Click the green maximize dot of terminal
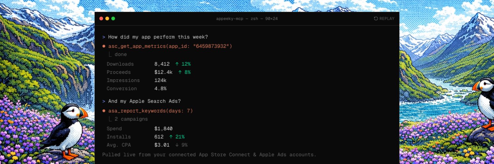 pyautogui.click(x=113, y=19)
